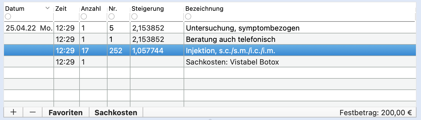
Task: Click the Nr. cell showing 252
Action: pos(119,51)
